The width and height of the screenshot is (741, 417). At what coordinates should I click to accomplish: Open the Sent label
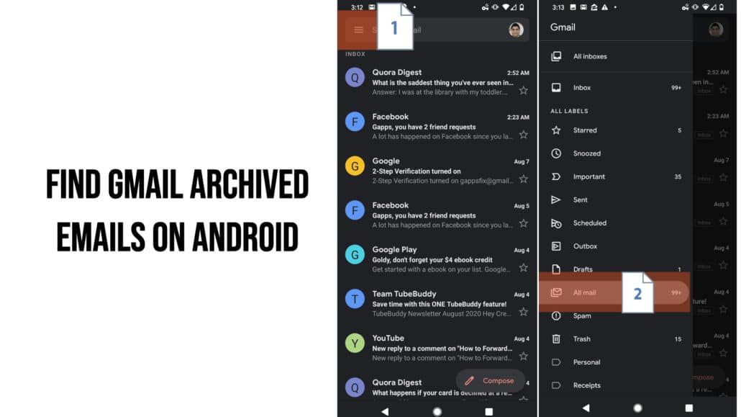[x=615, y=199]
